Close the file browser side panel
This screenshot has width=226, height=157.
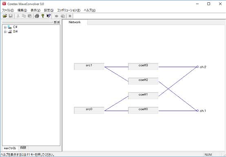coord(58,22)
